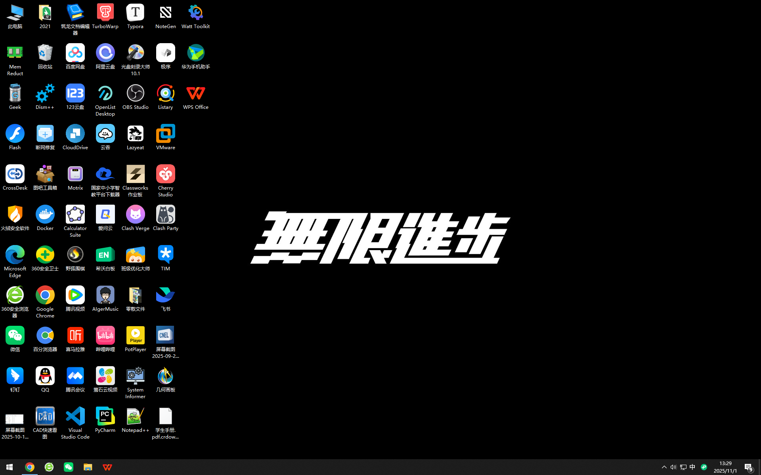
Task: Open the Windows Start menu
Action: coord(10,467)
